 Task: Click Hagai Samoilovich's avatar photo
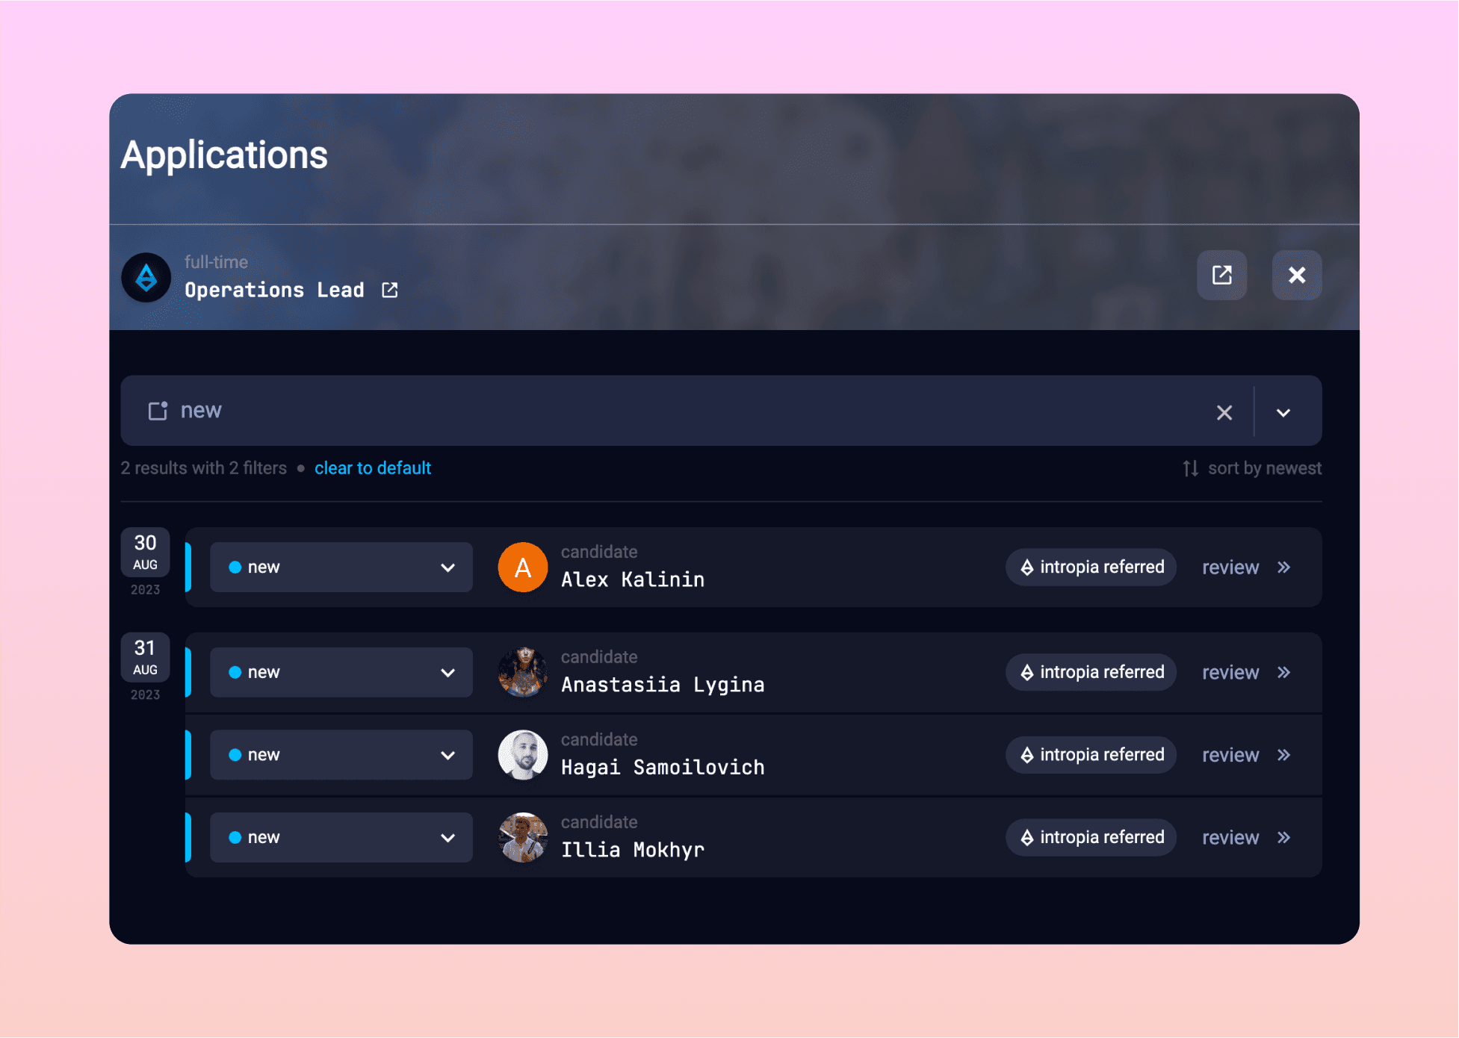tap(522, 754)
